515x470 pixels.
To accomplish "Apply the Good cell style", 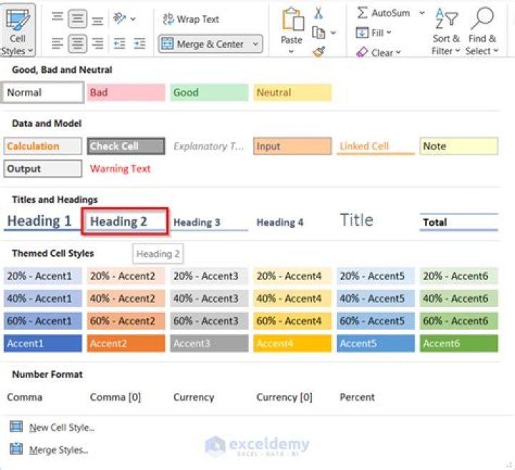I will click(209, 92).
